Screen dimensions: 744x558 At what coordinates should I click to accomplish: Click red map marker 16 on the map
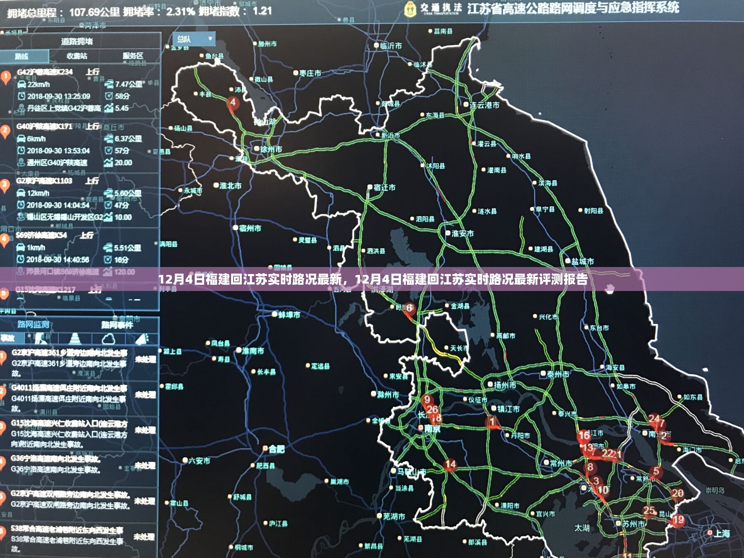click(x=584, y=436)
